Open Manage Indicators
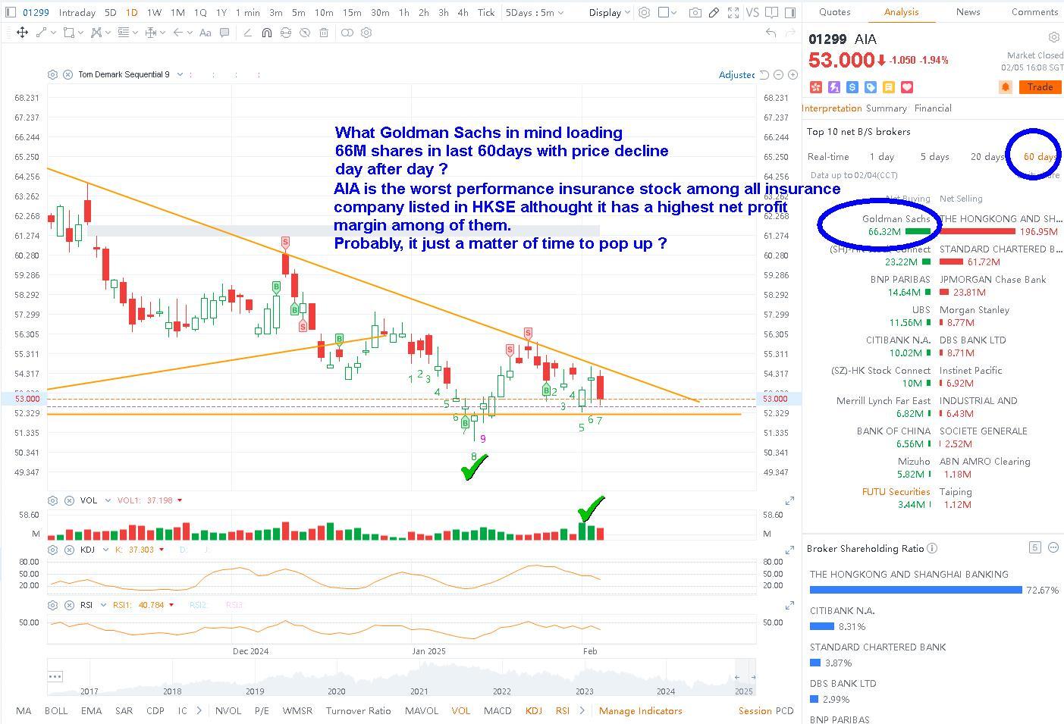Screen dimensions: 1064x724 [x=640, y=710]
